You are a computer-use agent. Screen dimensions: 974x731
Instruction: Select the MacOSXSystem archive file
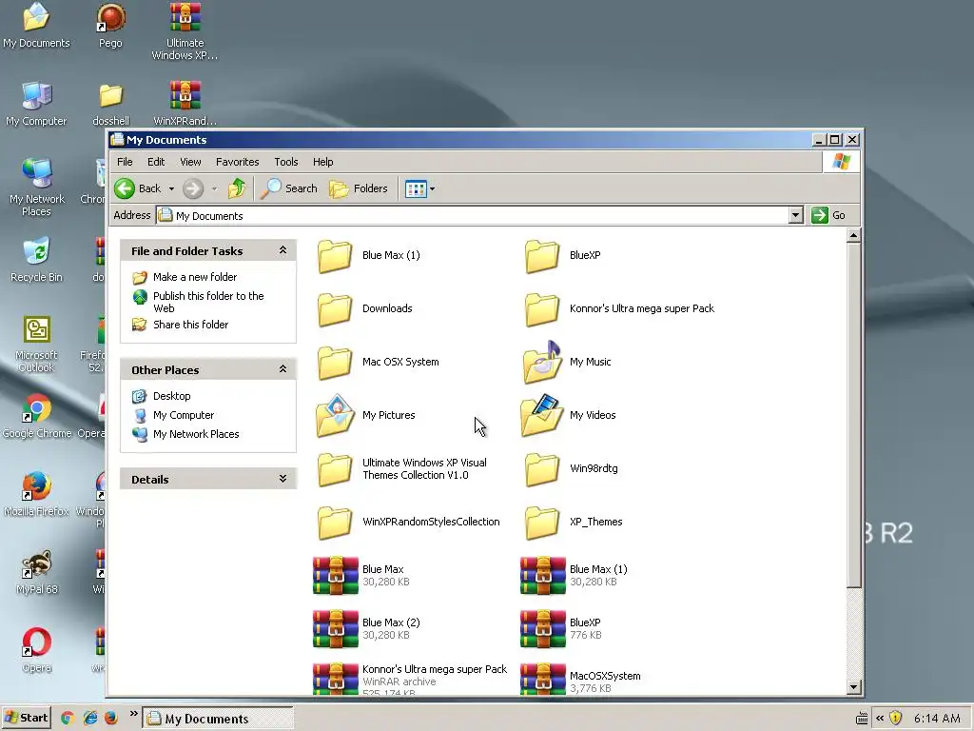coord(542,679)
